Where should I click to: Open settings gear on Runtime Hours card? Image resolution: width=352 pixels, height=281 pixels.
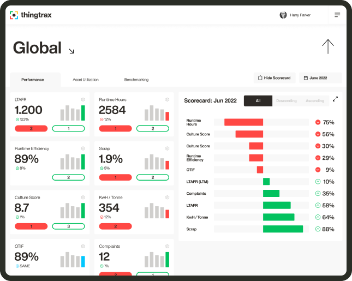[x=168, y=99]
